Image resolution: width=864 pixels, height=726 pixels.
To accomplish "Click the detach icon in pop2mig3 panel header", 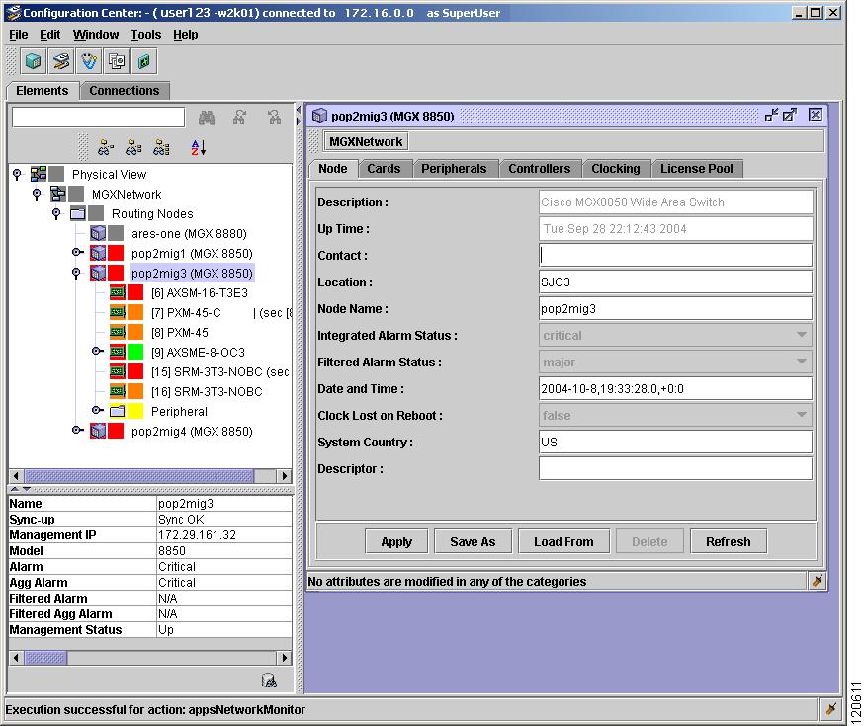I will [x=771, y=115].
